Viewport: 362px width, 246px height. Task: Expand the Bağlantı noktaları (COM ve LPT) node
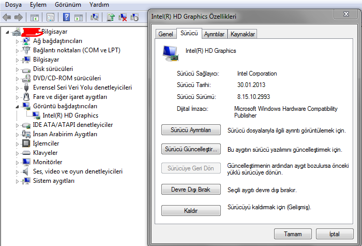point(17,51)
